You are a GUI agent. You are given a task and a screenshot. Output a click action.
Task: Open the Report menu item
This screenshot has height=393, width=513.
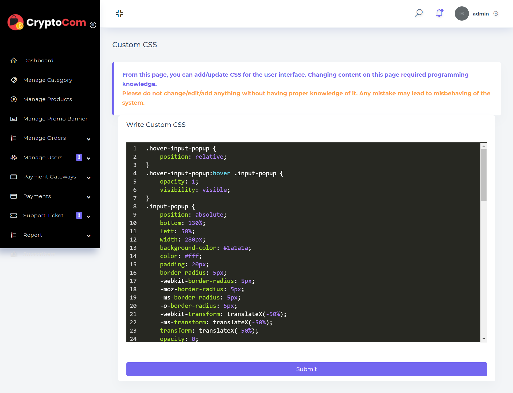click(33, 235)
